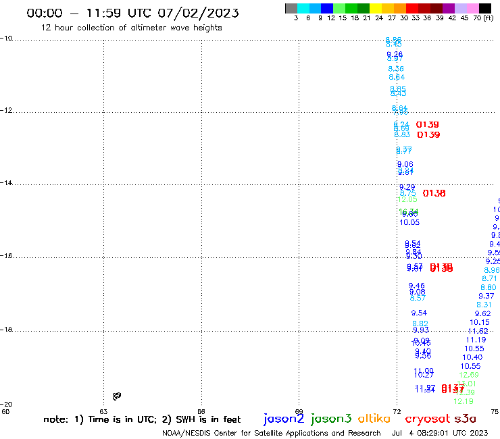
Task: Click the 0139 label beside value 8.24
Action: (x=427, y=125)
